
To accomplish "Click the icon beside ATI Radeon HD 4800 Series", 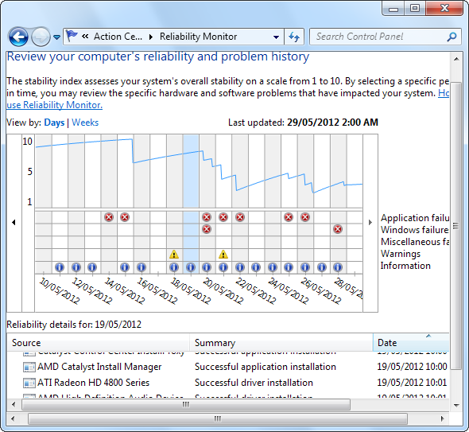I will coord(29,383).
